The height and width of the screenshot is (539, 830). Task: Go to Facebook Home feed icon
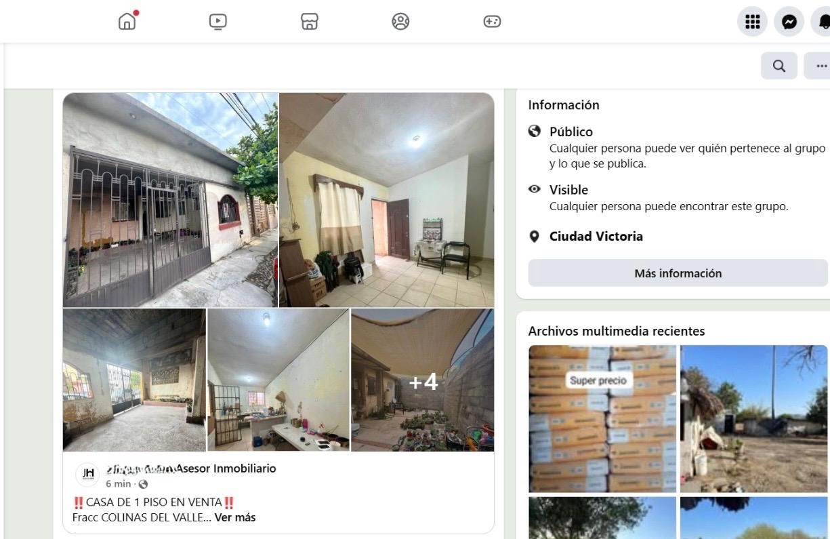pos(127,21)
